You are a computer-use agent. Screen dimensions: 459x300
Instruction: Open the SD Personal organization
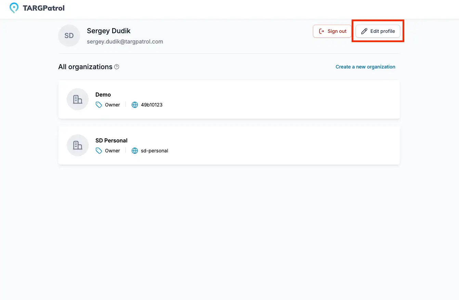(229, 145)
